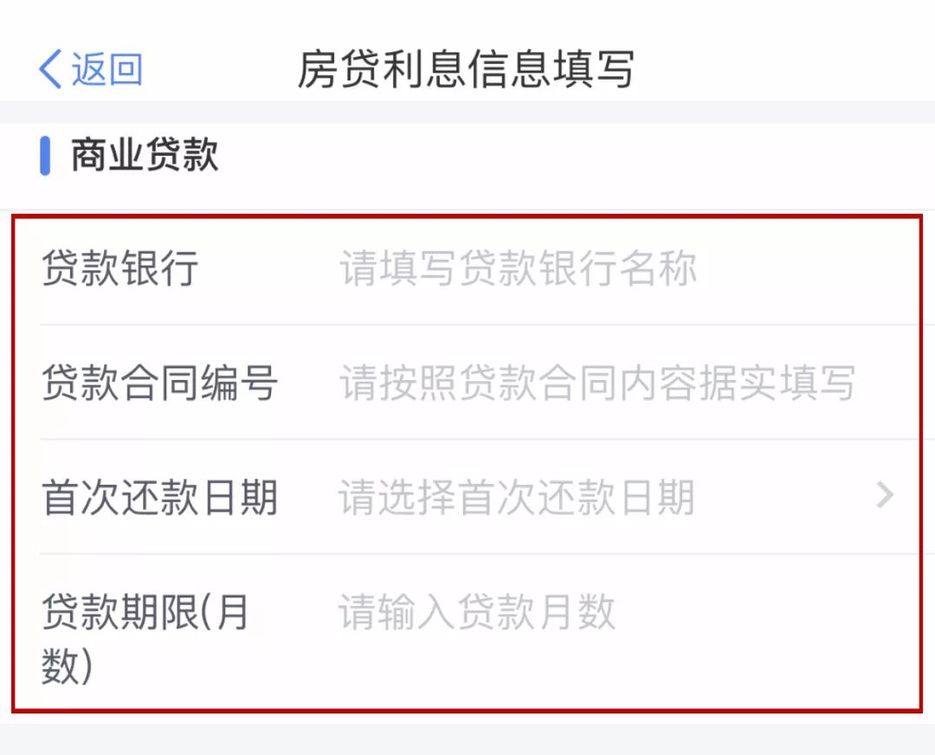Focus the 请按照贷款合同内容据实填写 input field
This screenshot has width=935, height=755.
pos(597,383)
